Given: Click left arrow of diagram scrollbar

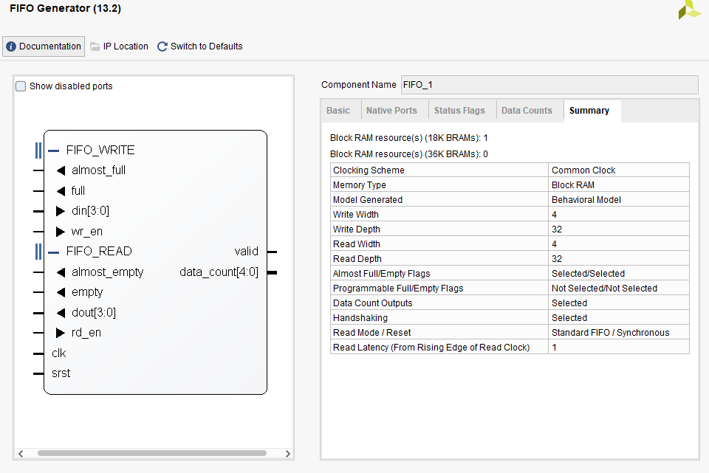Looking at the screenshot, I should 21,454.
